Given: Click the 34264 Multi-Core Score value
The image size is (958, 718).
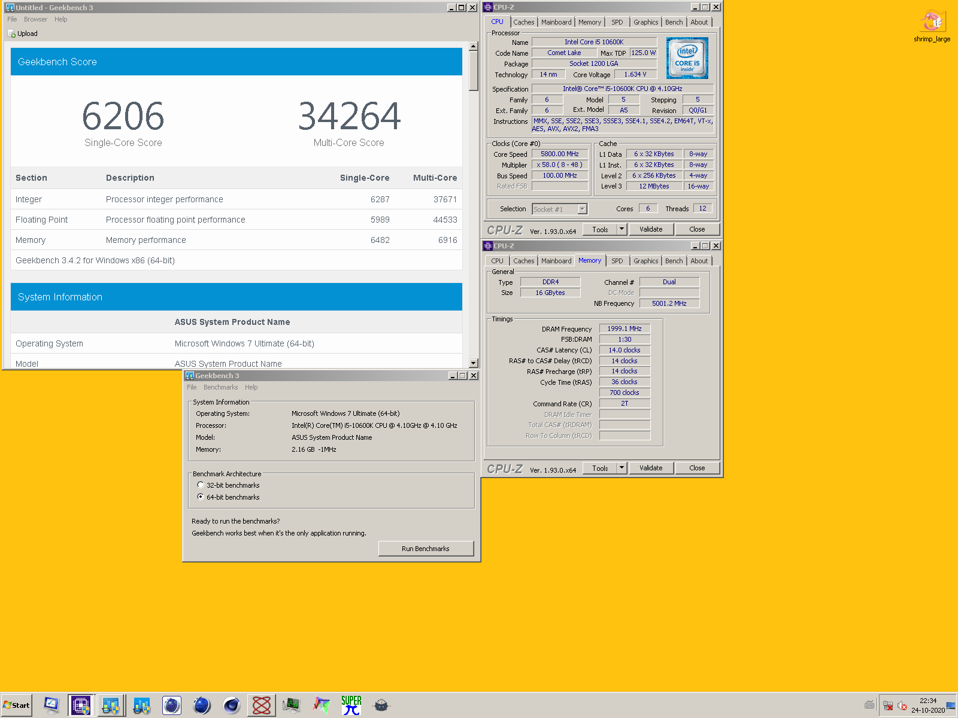Looking at the screenshot, I should click(349, 116).
